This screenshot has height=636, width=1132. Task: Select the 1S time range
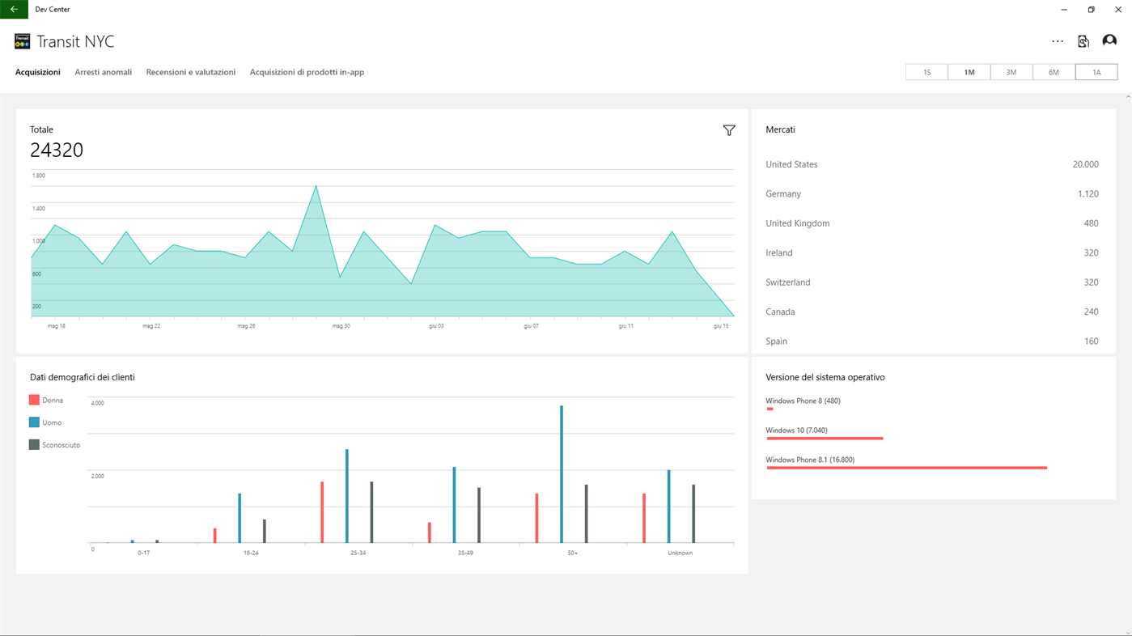click(x=926, y=72)
